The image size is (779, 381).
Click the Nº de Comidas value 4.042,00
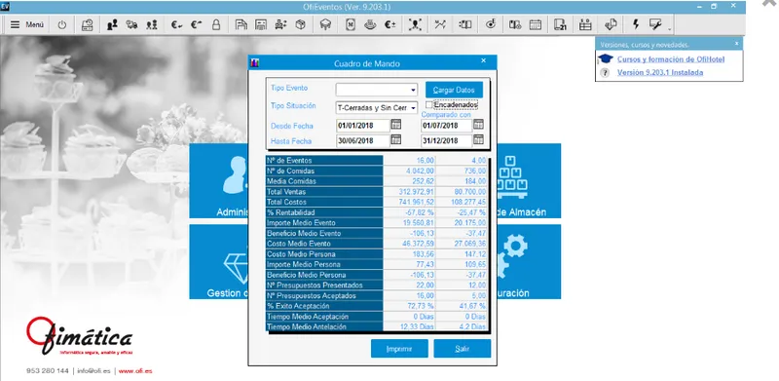tap(409, 171)
